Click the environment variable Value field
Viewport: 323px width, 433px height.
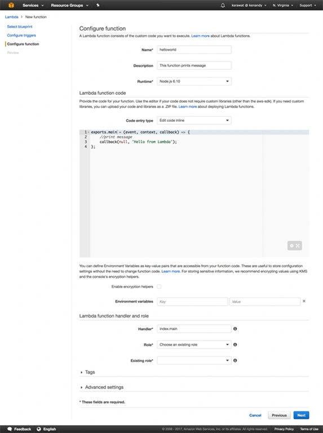[x=265, y=302]
